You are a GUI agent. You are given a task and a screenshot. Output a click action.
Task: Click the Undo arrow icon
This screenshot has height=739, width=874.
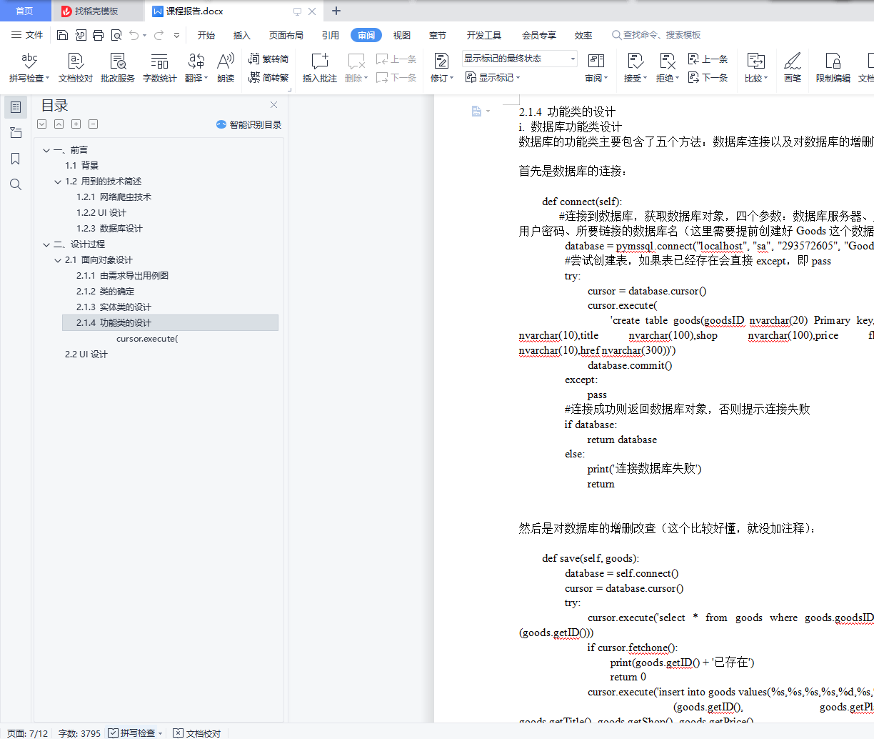[134, 35]
